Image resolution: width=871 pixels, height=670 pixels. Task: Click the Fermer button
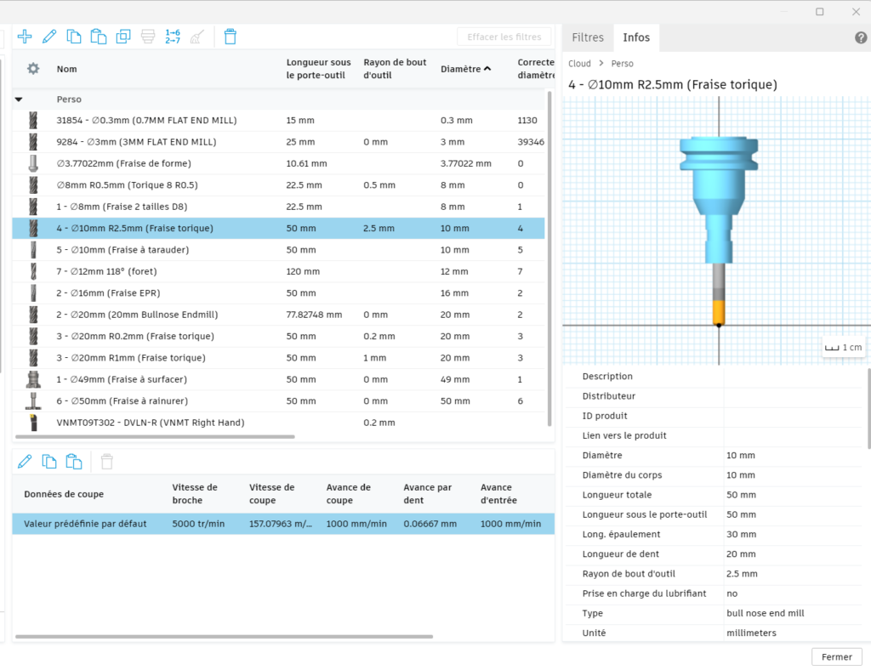click(x=836, y=656)
